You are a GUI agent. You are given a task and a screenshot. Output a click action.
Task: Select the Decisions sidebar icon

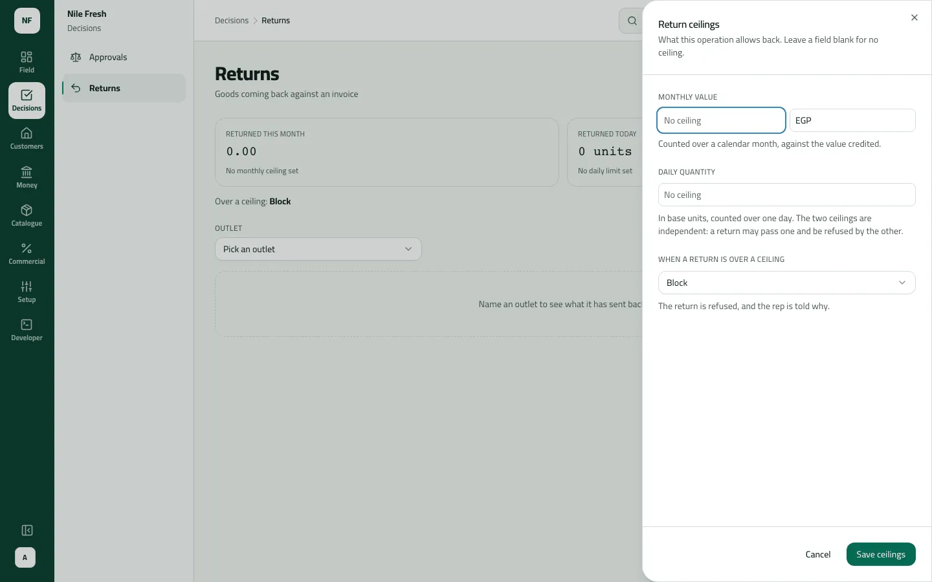[27, 100]
